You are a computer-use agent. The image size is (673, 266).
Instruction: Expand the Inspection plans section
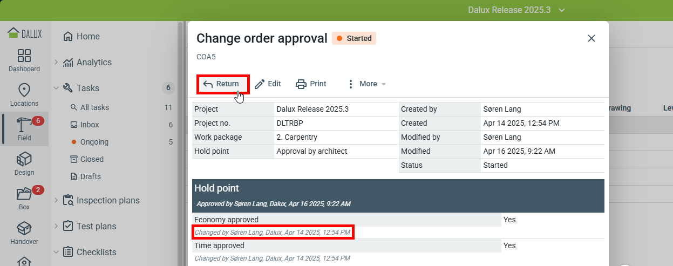point(56,200)
